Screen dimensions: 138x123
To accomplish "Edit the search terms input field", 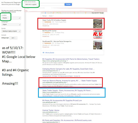I will click(x=44, y=4).
